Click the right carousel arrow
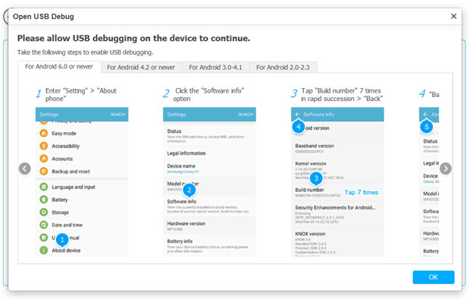470x299 pixels. (446, 168)
